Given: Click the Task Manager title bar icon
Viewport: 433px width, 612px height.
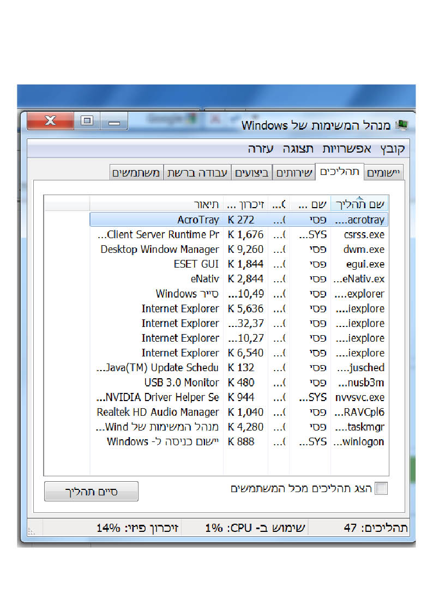Looking at the screenshot, I should (x=402, y=125).
